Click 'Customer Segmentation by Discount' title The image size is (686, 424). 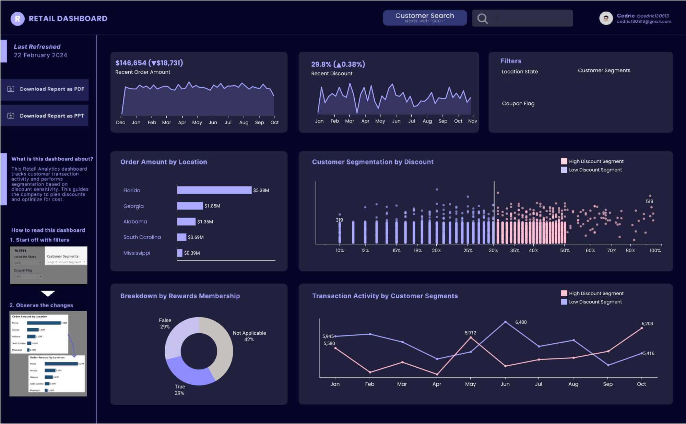click(373, 162)
